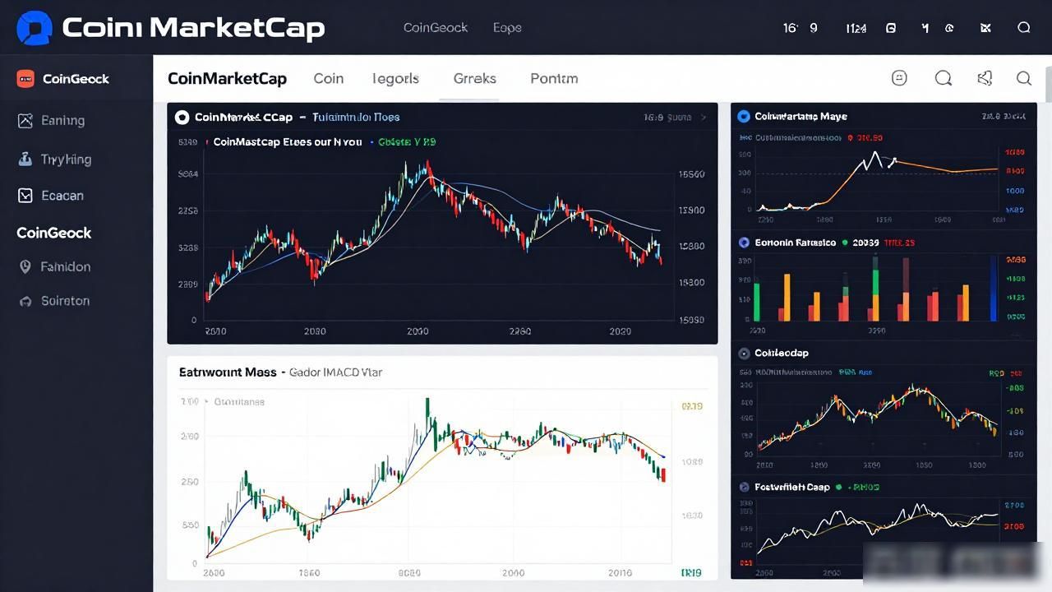Click the circle icon beside CoinMarket CCap chart title
Screen dimensions: 1052x592
(x=182, y=118)
